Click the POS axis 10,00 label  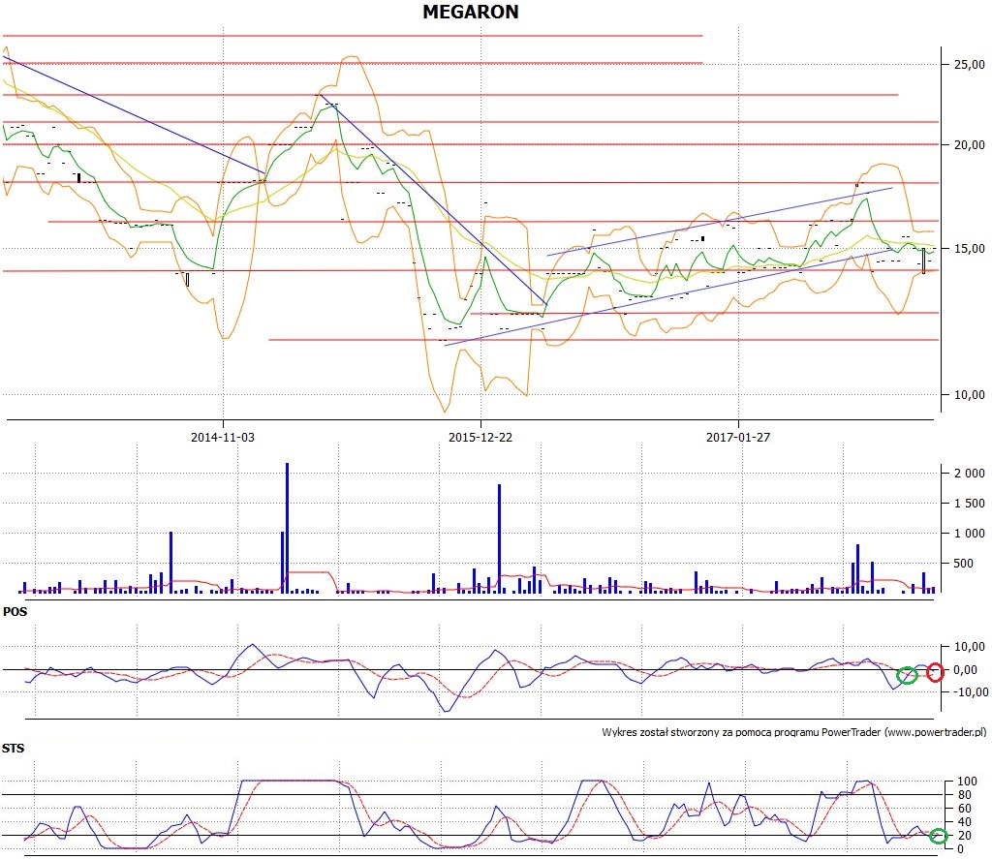969,647
